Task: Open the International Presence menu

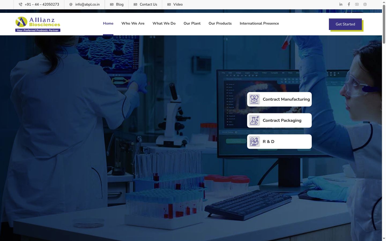Action: 259,24
